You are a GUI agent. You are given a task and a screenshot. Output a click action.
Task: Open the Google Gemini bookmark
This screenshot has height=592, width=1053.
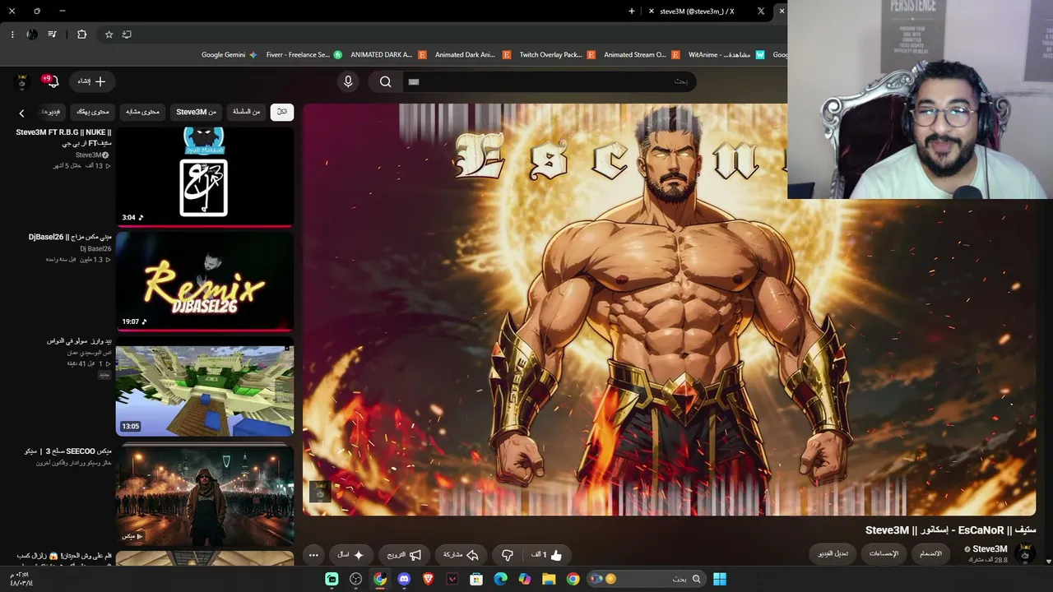[230, 55]
